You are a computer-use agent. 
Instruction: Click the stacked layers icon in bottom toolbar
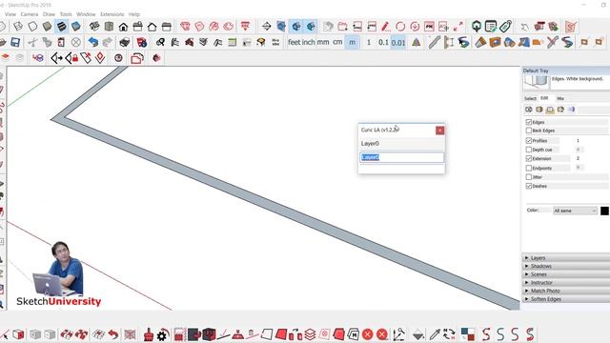pos(310,334)
